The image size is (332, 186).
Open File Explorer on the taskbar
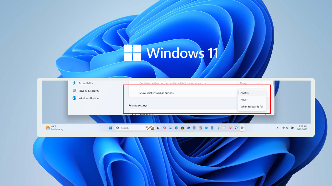pyautogui.click(x=170, y=128)
